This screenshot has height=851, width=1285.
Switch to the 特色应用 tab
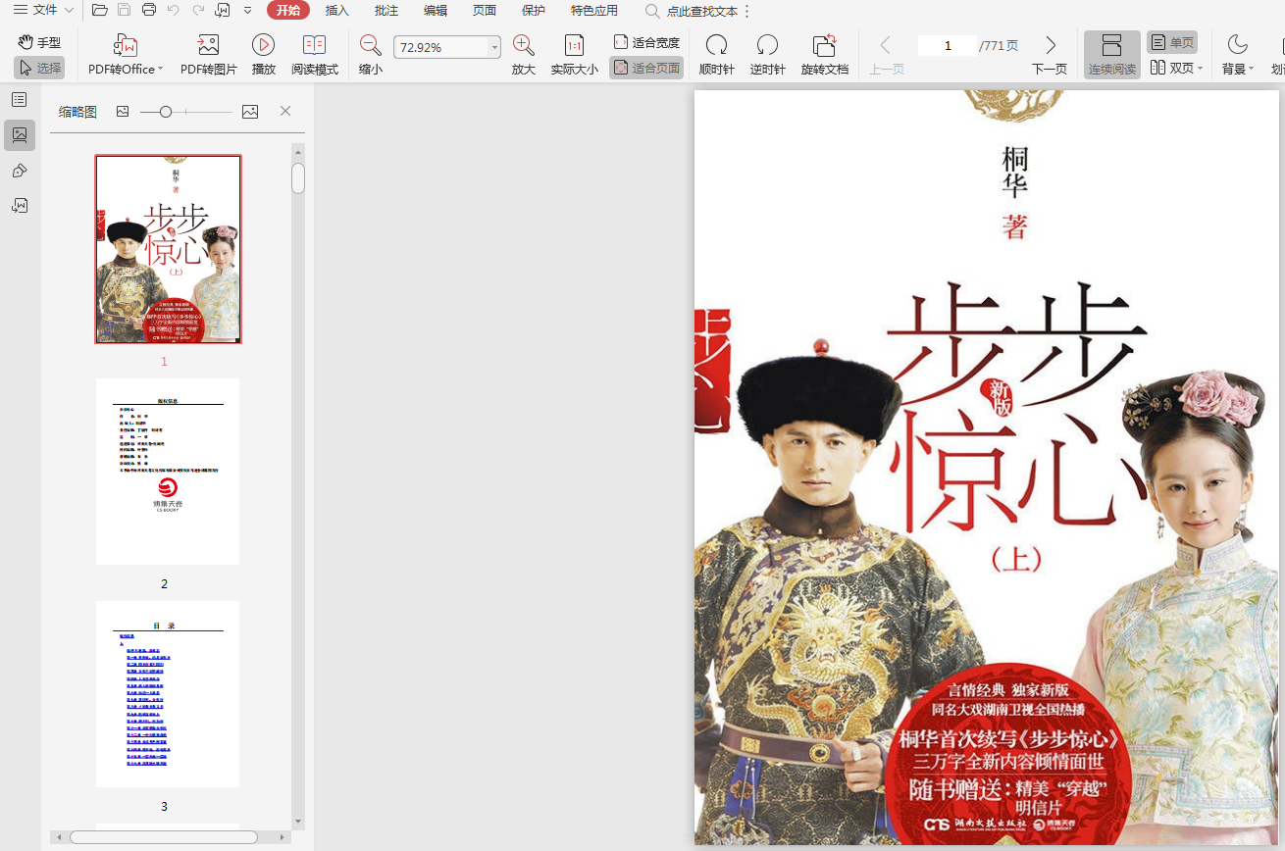point(594,11)
